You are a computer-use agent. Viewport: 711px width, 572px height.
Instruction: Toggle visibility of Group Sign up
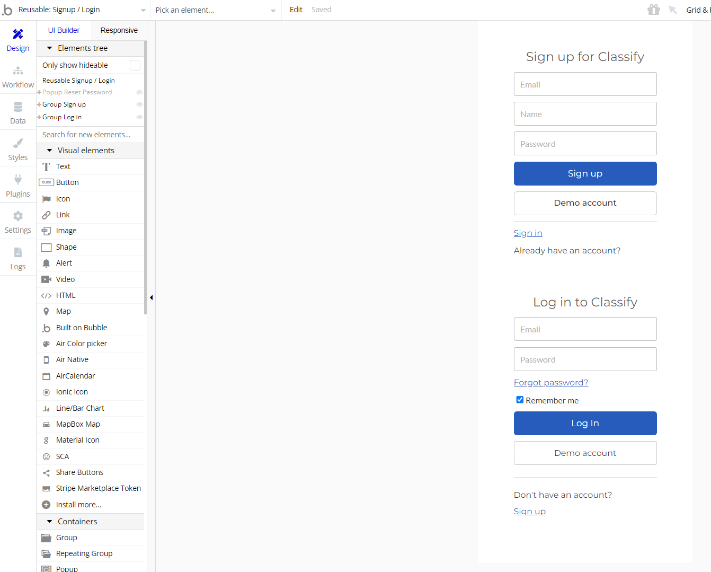tap(139, 104)
